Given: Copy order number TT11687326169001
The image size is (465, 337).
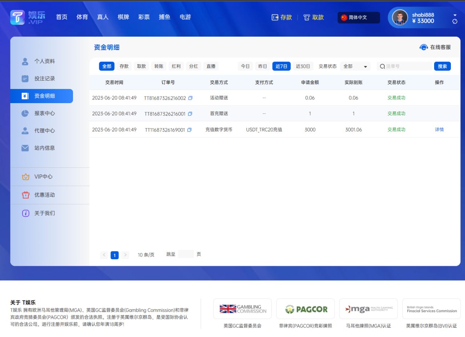Looking at the screenshot, I should (189, 129).
